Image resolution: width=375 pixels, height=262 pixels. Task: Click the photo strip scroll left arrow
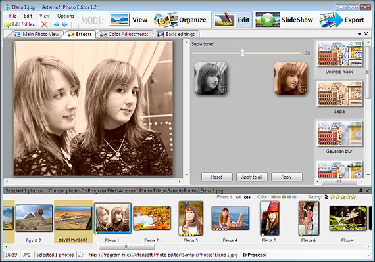click(x=6, y=246)
